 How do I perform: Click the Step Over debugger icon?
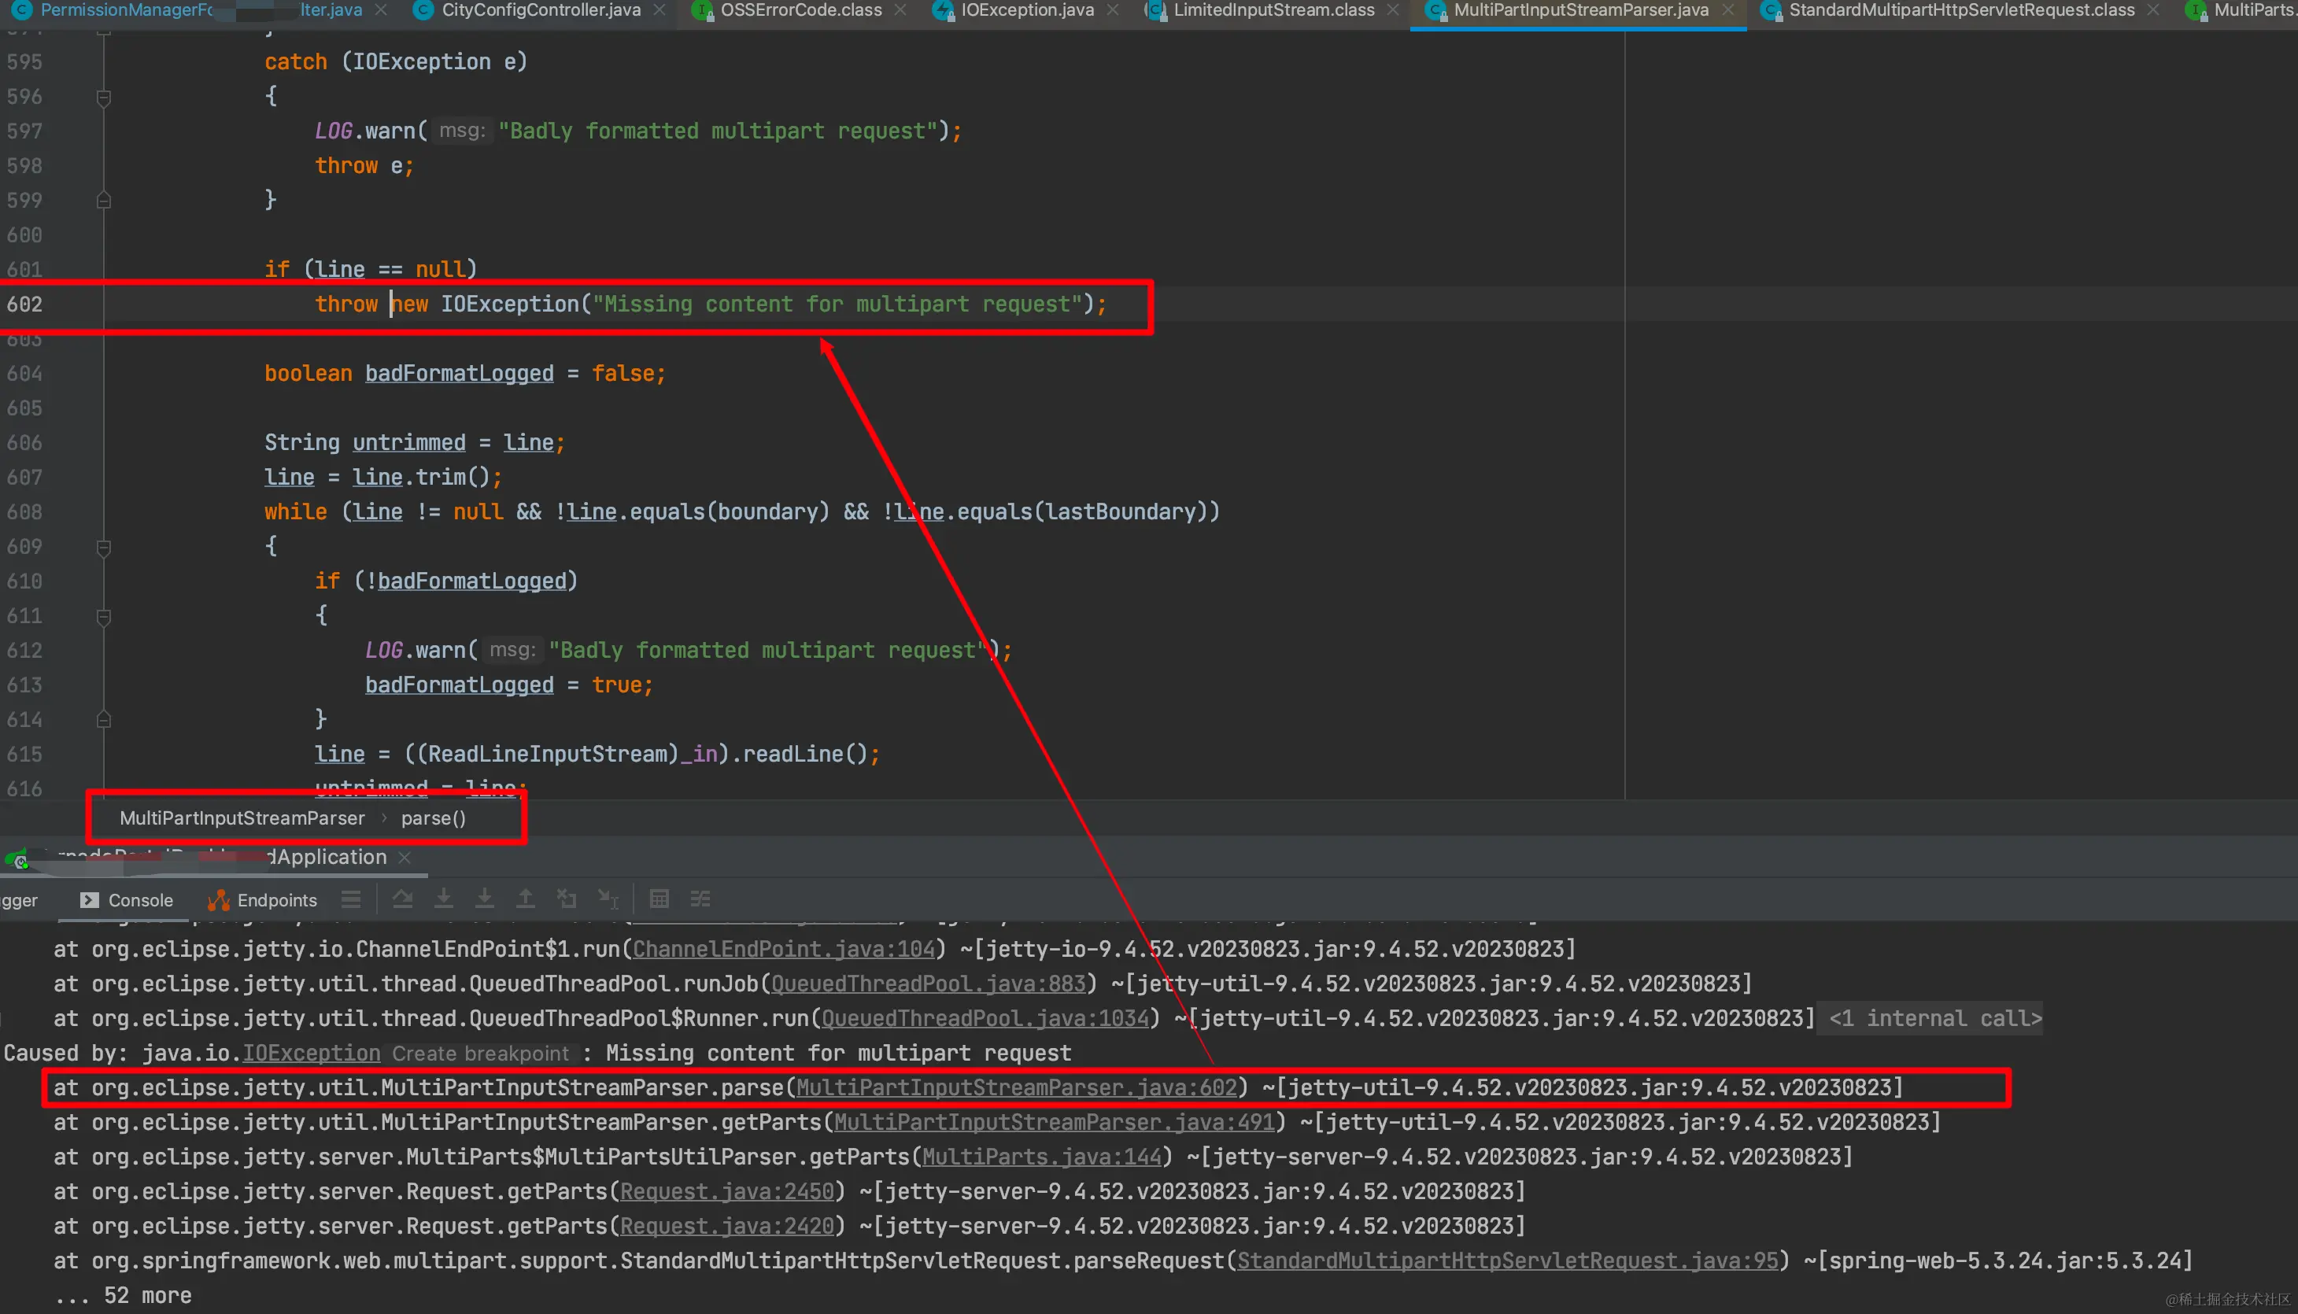tap(403, 899)
